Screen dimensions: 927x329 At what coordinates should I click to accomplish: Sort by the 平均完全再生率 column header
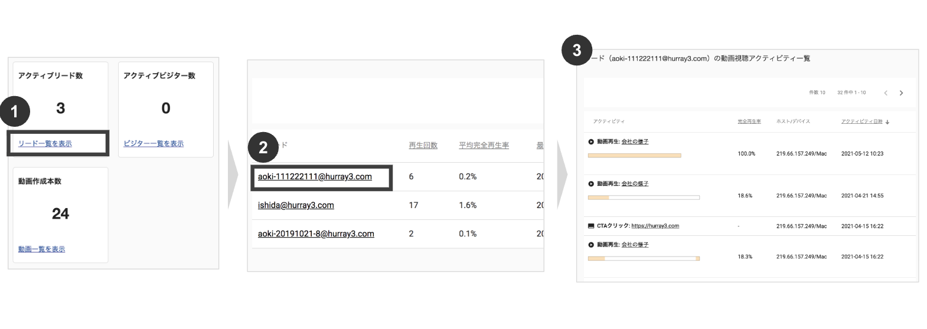coord(484,146)
